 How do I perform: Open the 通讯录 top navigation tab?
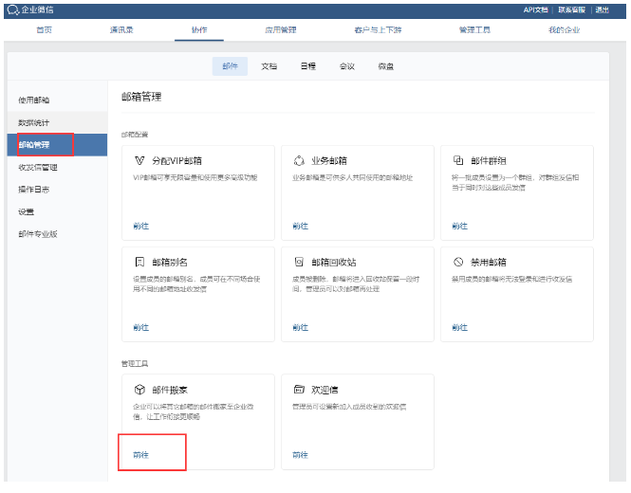121,30
